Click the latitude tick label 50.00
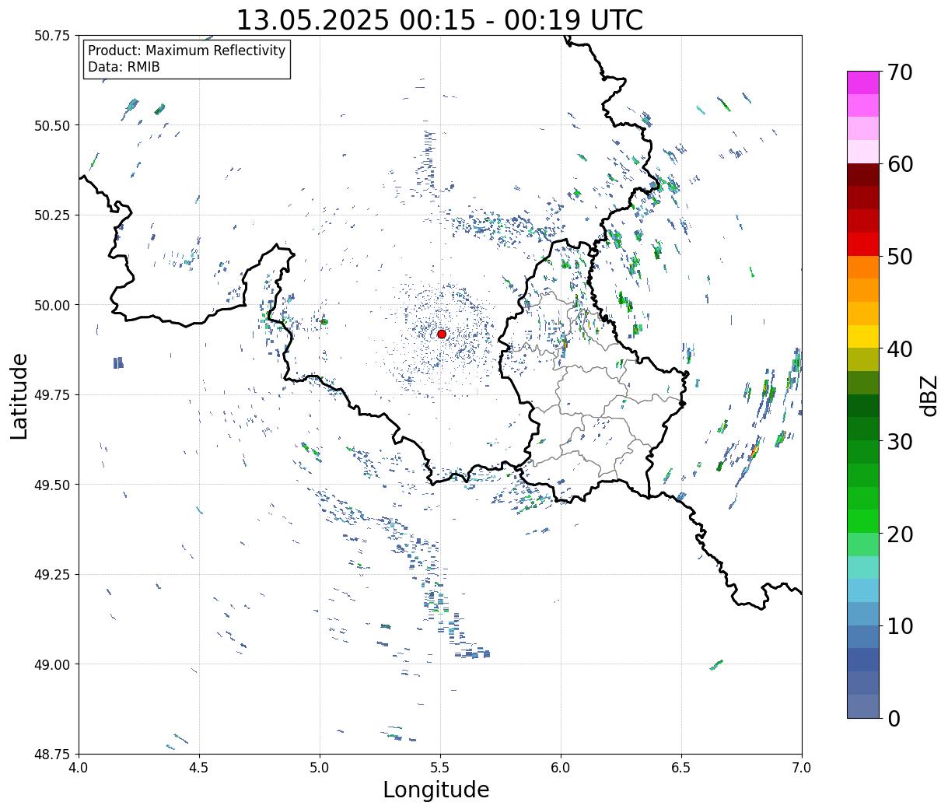 pyautogui.click(x=52, y=305)
